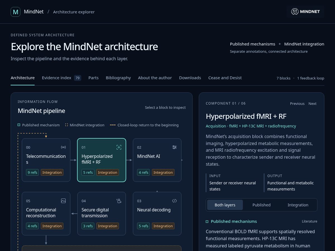The width and height of the screenshot is (335, 251).
Task: Click the MindNet AI sliders icon
Action: click(x=174, y=147)
